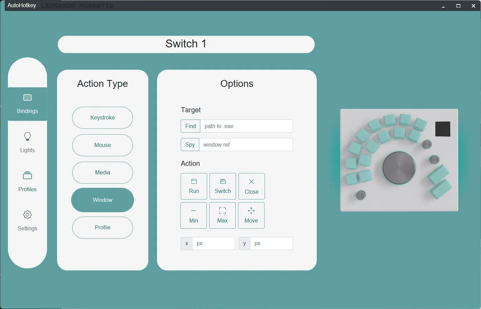Click the Switch 1 title field

pos(186,44)
